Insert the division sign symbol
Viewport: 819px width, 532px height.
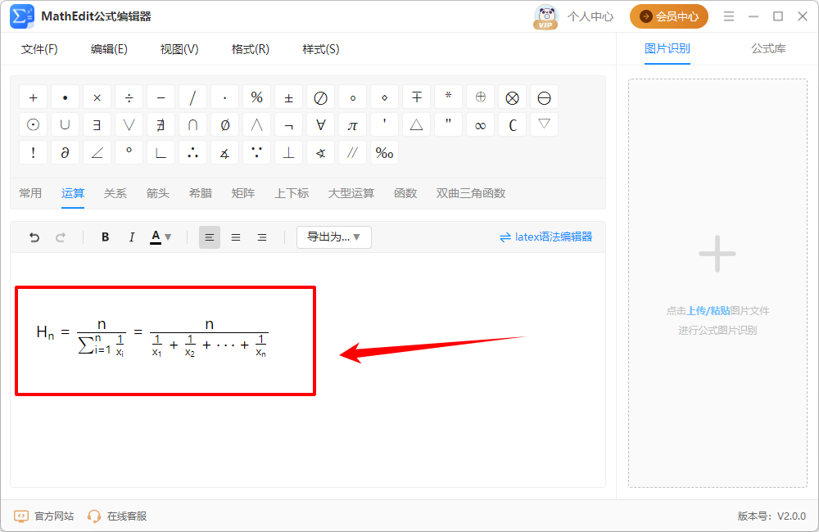point(129,97)
